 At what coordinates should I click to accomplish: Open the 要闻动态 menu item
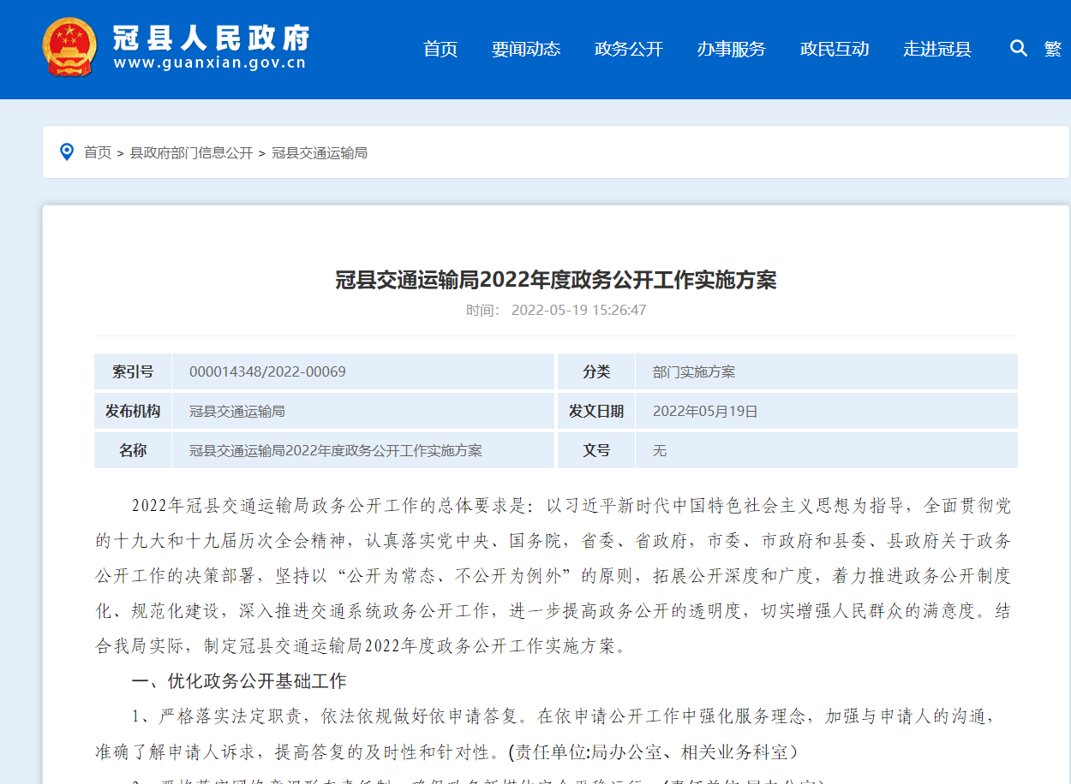526,49
